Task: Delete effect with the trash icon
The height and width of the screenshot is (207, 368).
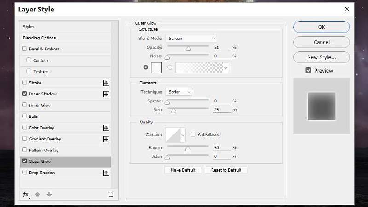Action: tap(111, 194)
